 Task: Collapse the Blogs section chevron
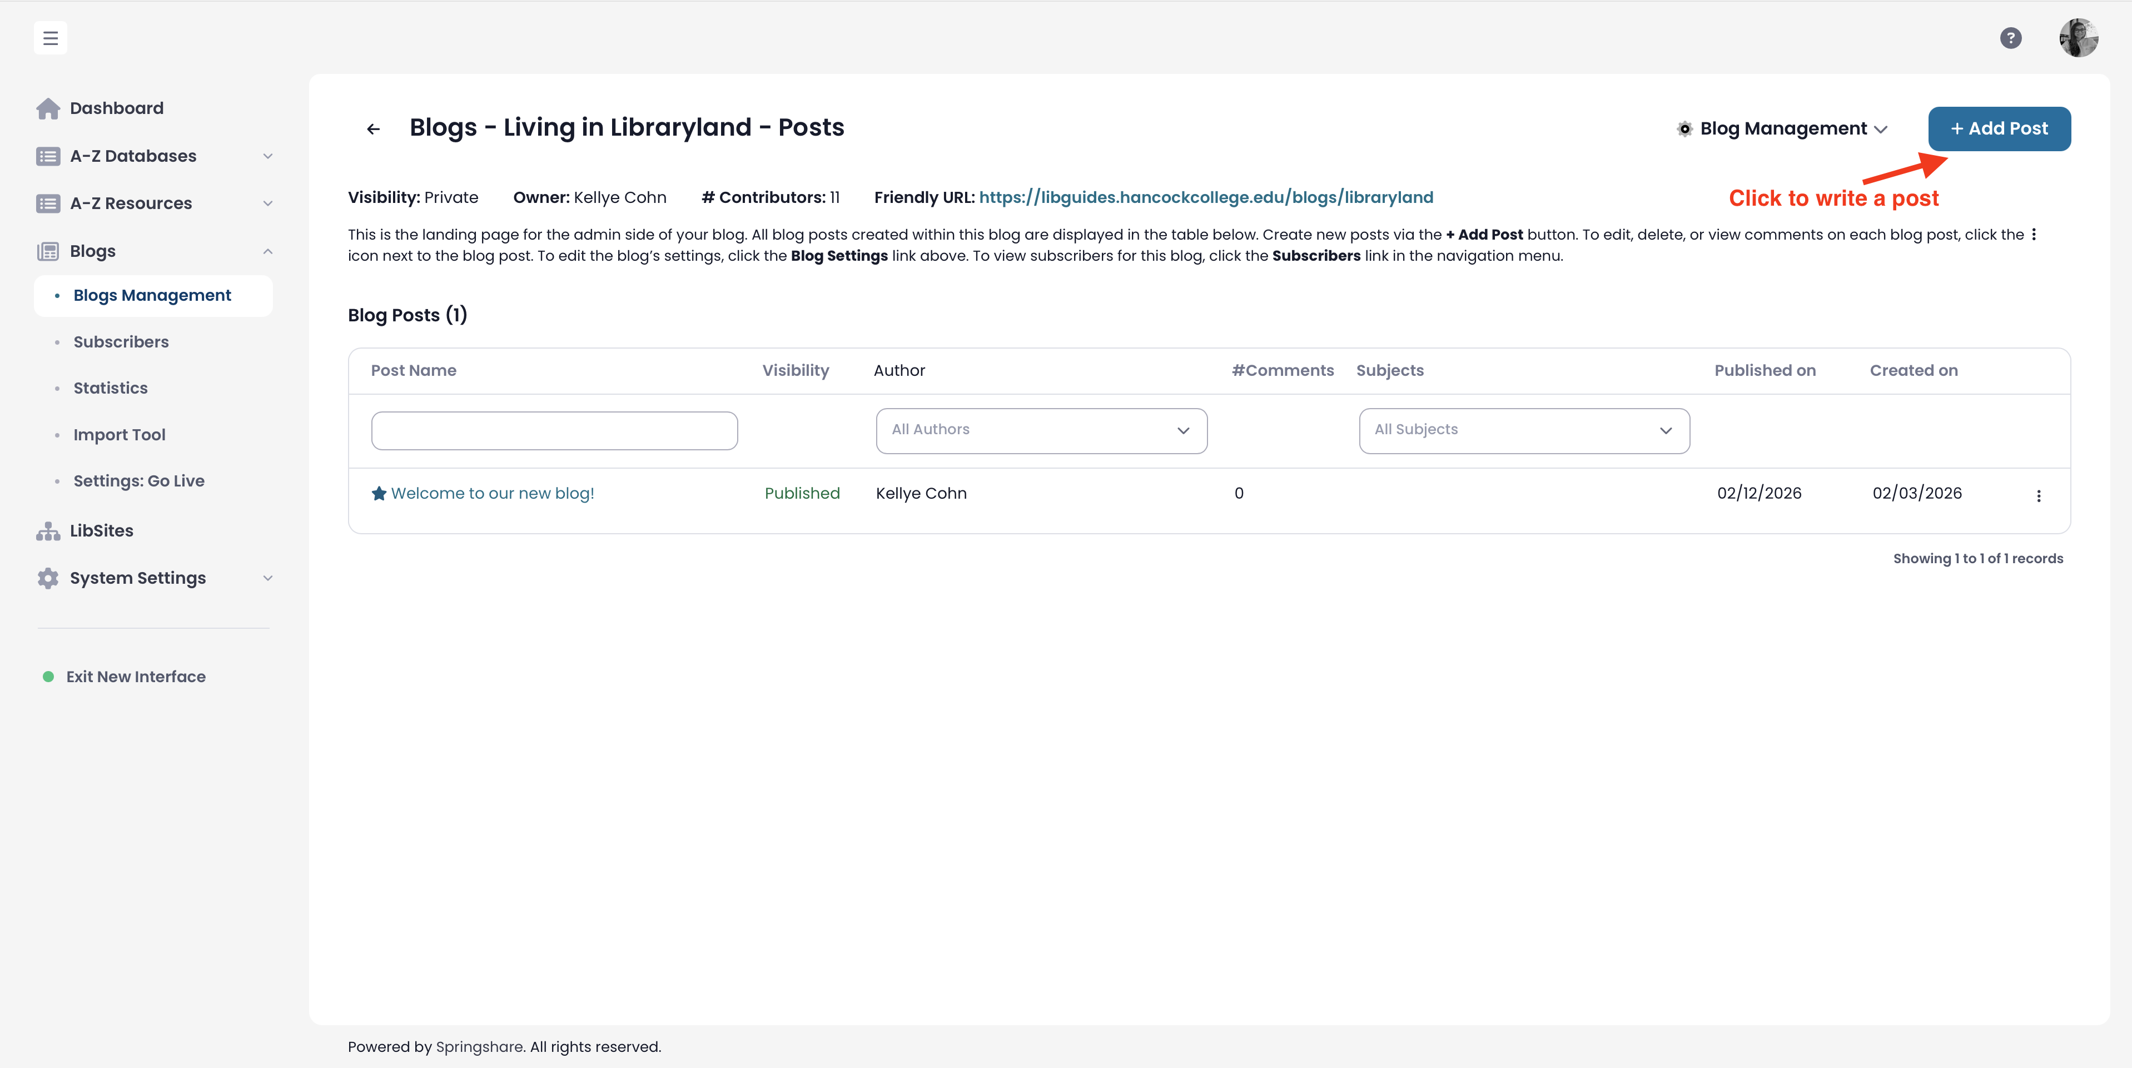(267, 252)
